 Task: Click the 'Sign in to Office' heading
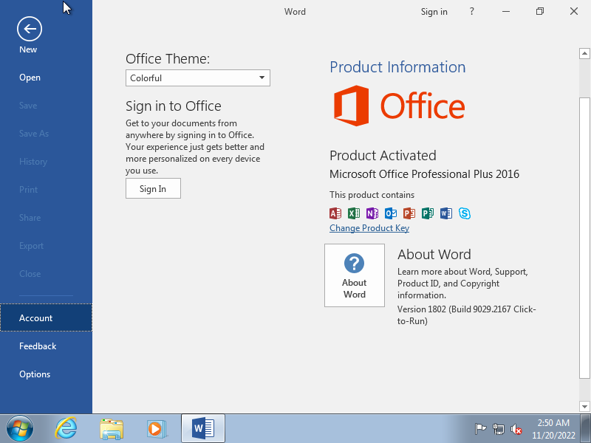tap(174, 106)
